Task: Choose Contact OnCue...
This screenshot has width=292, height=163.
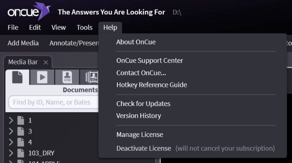Action: click(x=141, y=73)
